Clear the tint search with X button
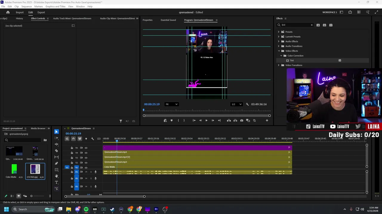The height and width of the screenshot is (214, 382). (x=312, y=25)
